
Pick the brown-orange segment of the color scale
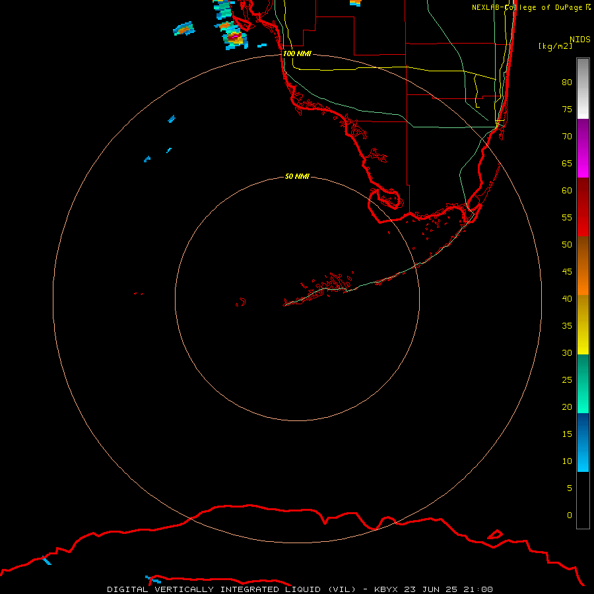pyautogui.click(x=583, y=265)
